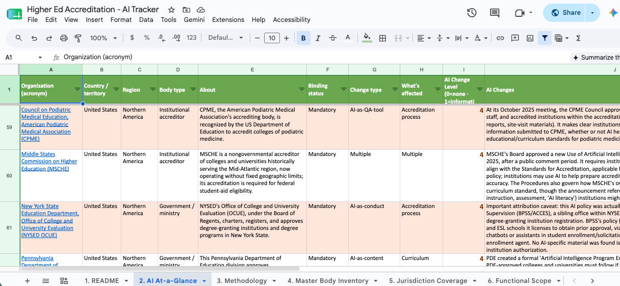The height and width of the screenshot is (286, 620).
Task: Decrease decimal places
Action: (x=162, y=38)
